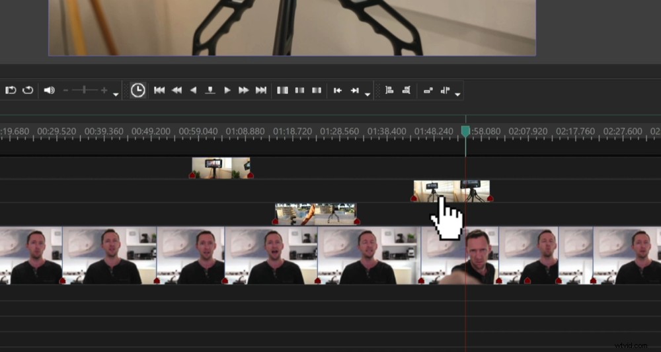Click the align-blocks-to-right-edge icon

(407, 90)
